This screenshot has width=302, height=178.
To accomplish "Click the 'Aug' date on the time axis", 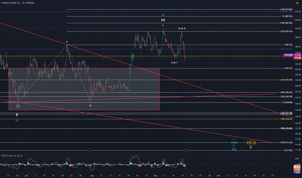I will (x=92, y=175).
